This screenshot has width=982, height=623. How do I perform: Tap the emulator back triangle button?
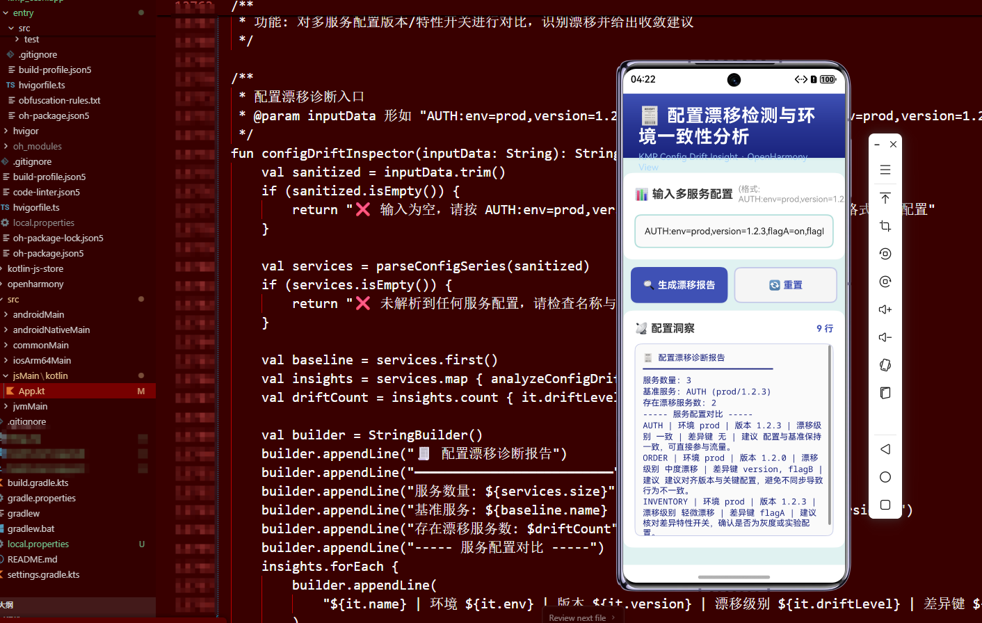pyautogui.click(x=885, y=449)
